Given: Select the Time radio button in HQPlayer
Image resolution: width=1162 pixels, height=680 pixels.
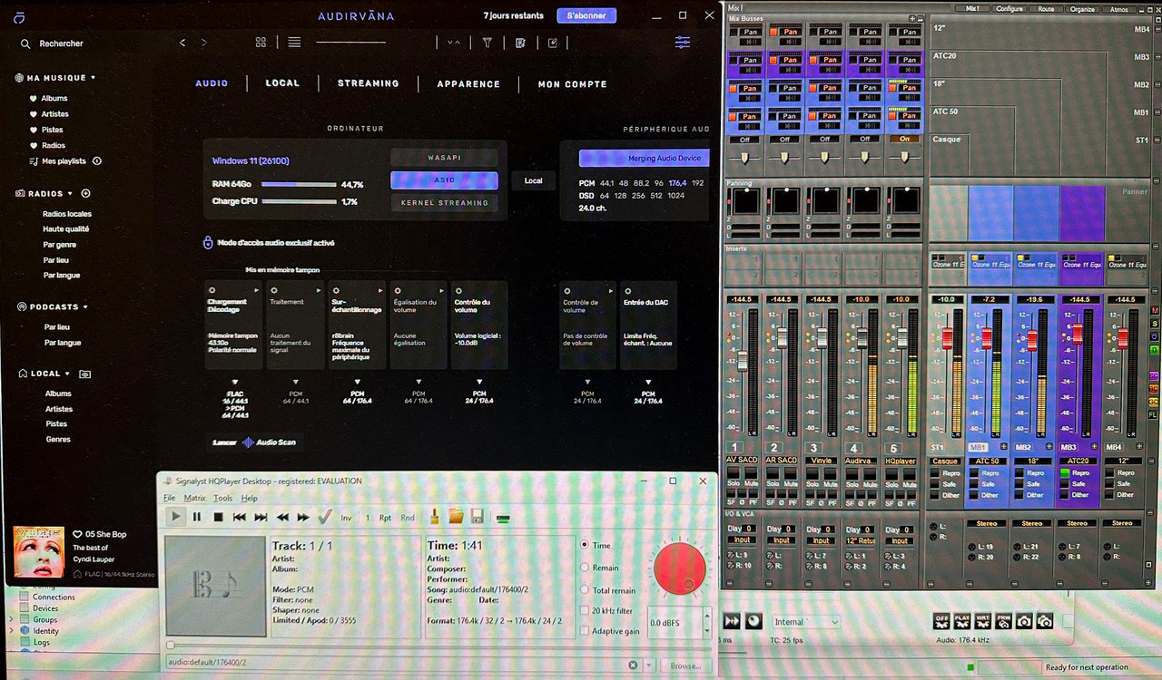Looking at the screenshot, I should pos(585,545).
